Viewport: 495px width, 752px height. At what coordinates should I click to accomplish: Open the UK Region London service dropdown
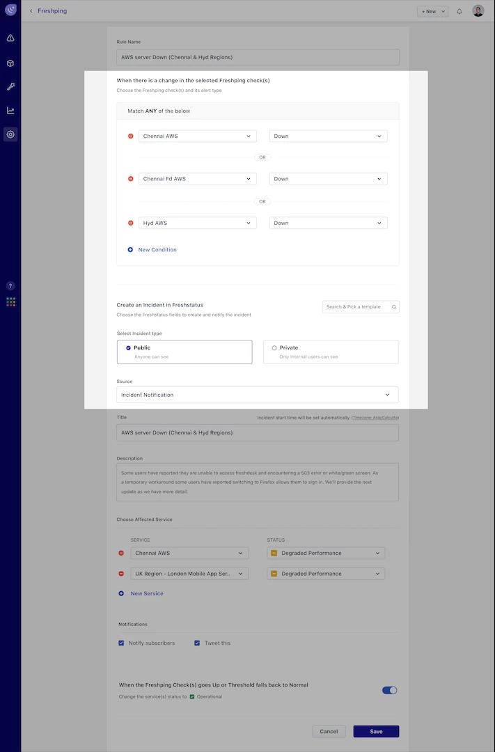coord(189,574)
